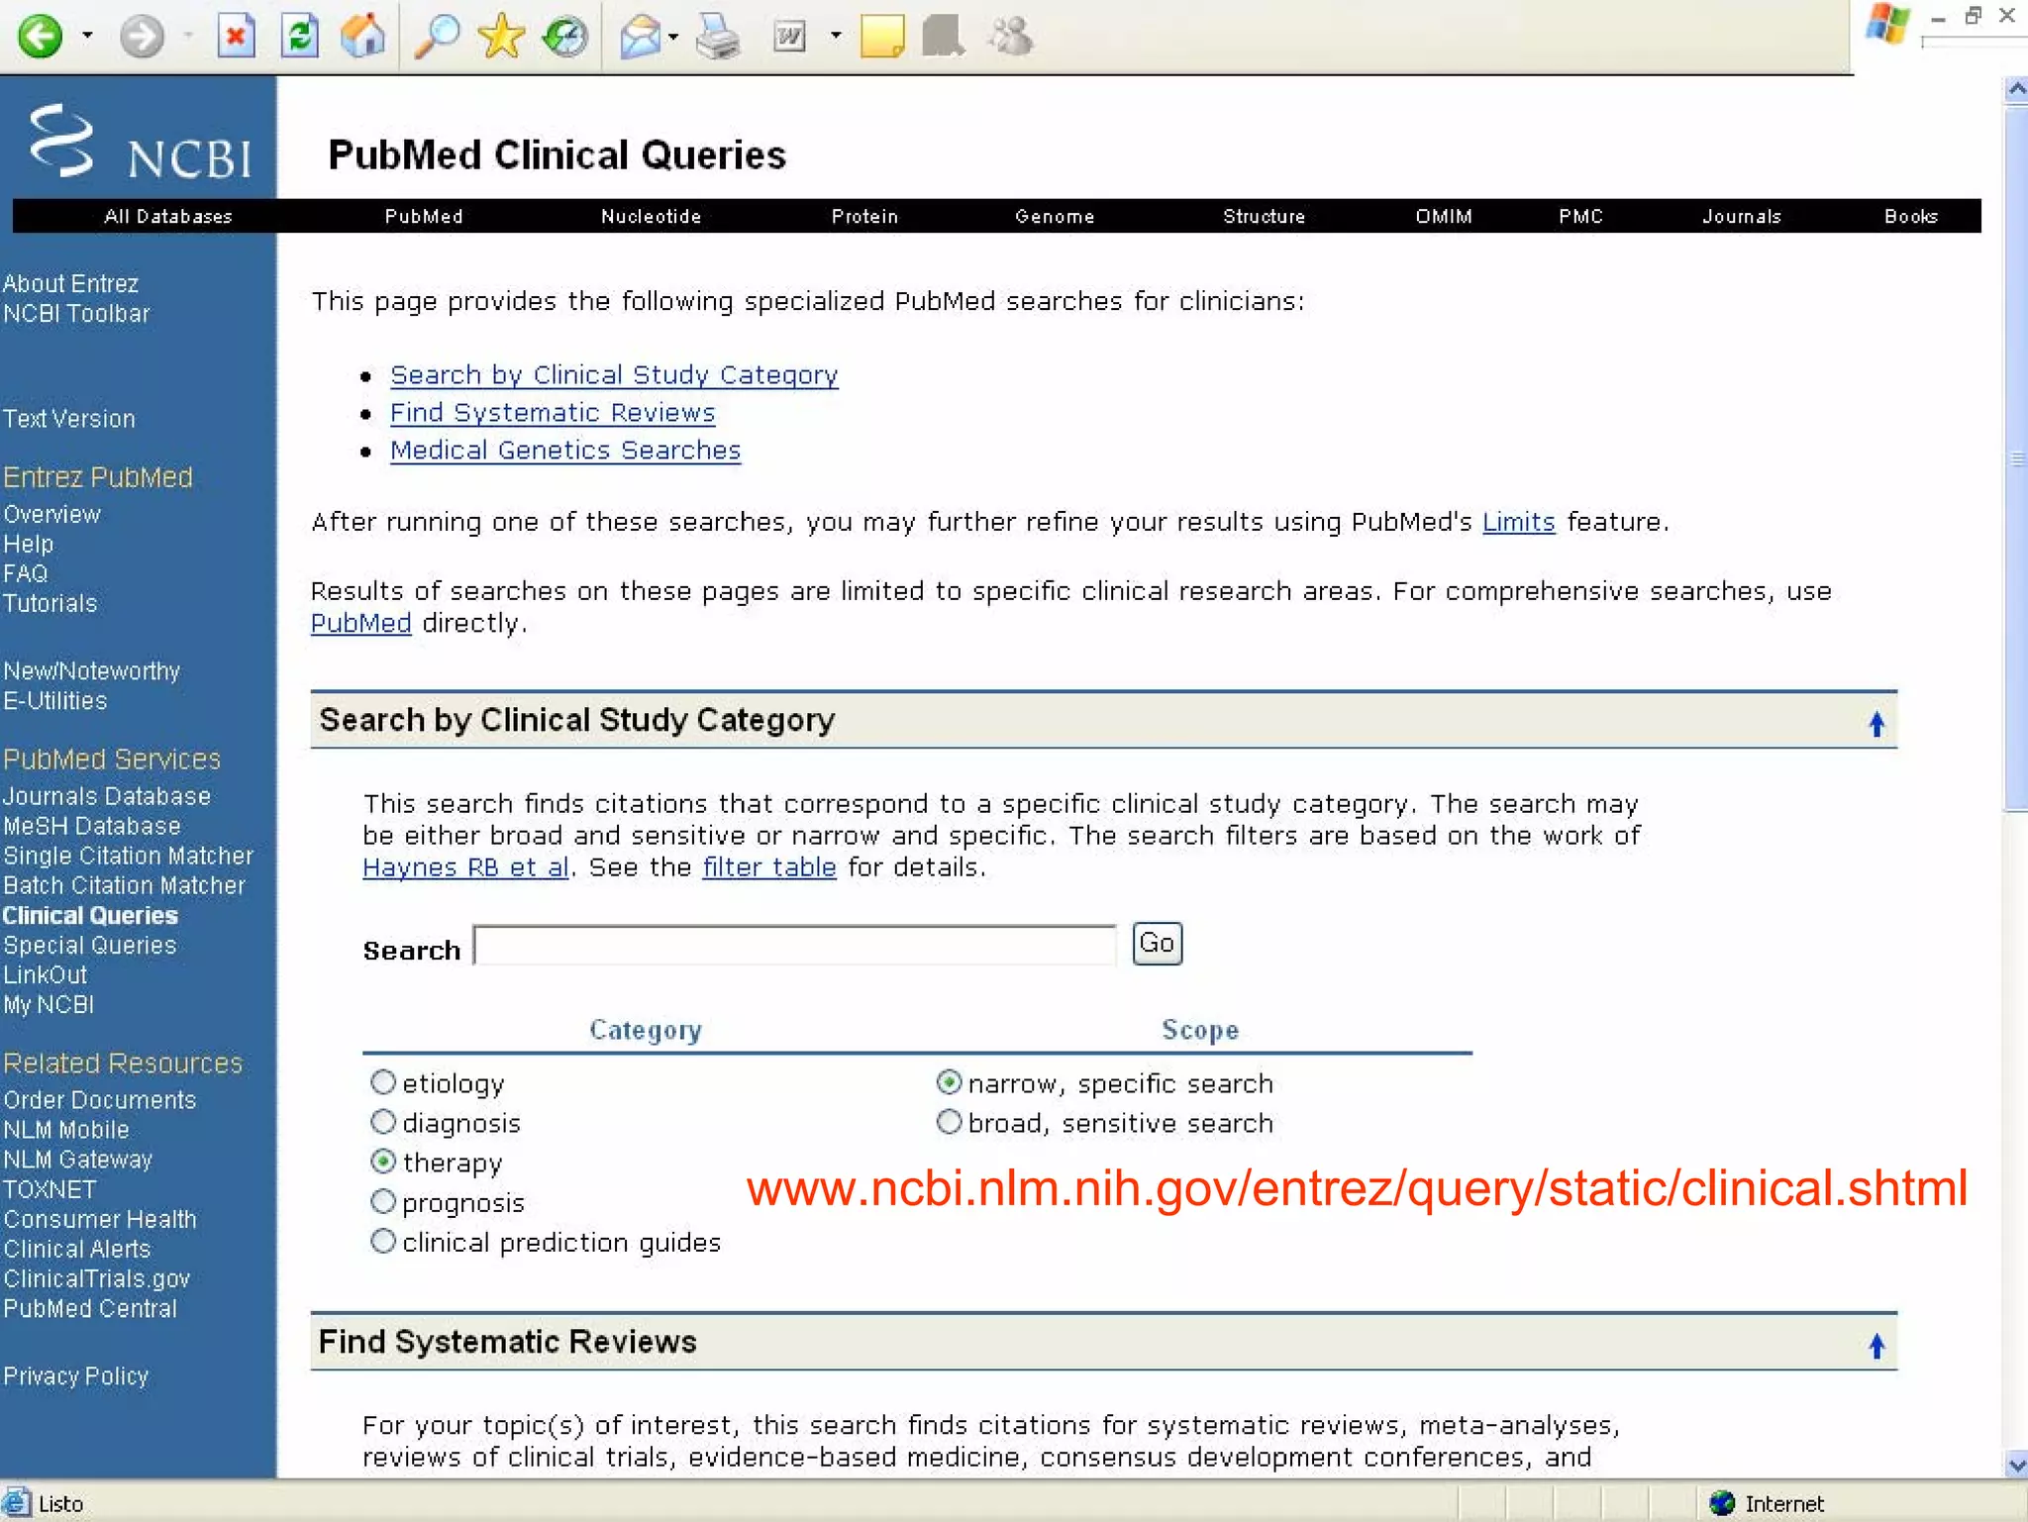Screen dimensions: 2028x1522
Task: Click the grey Forward arrow button
Action: coord(143,37)
